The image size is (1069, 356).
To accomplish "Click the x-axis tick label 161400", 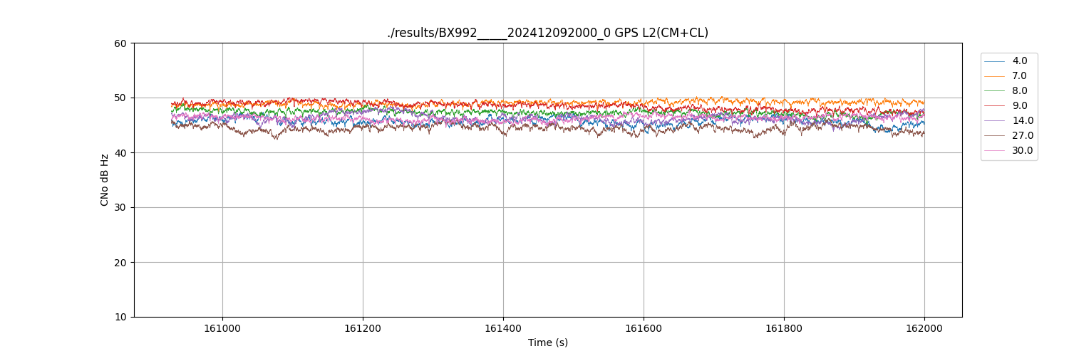I will point(503,329).
